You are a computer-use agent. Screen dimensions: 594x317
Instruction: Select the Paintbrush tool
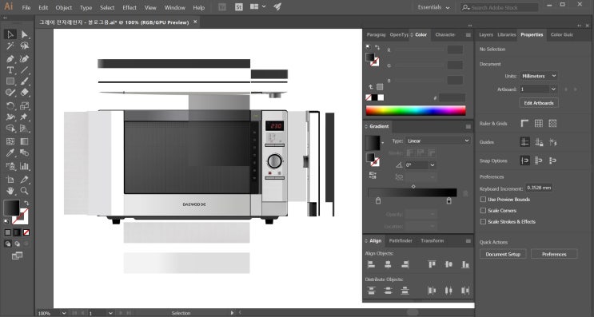[25, 81]
